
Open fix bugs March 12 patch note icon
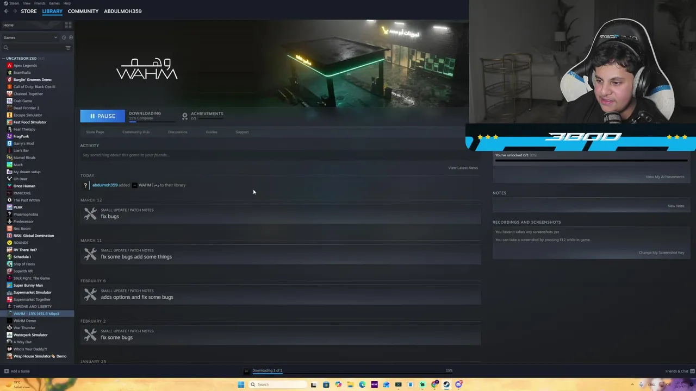[x=90, y=213]
